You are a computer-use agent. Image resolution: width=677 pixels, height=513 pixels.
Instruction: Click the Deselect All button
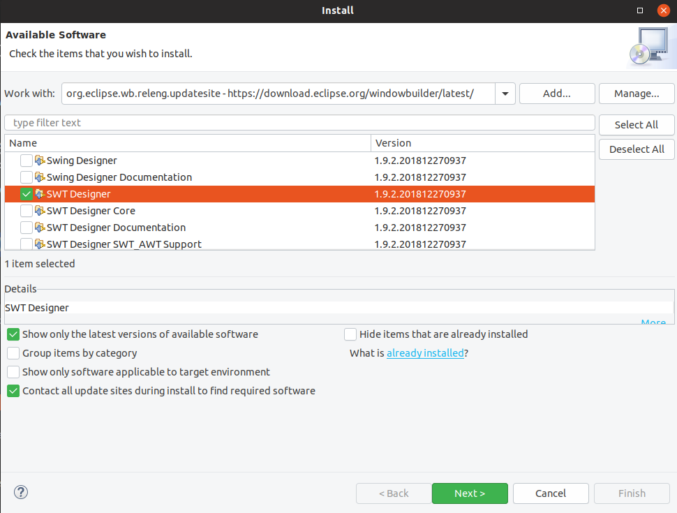637,149
